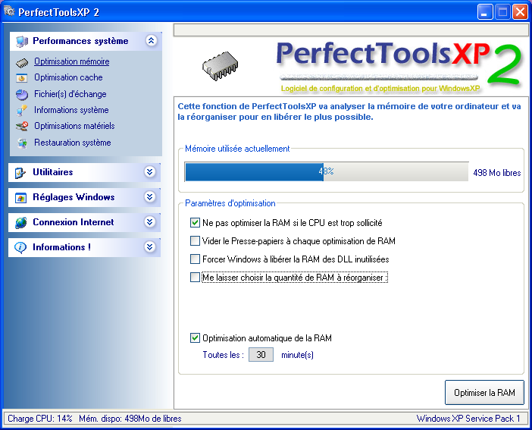
Task: Disable Optimisation automatique de la RAM
Action: click(x=195, y=338)
